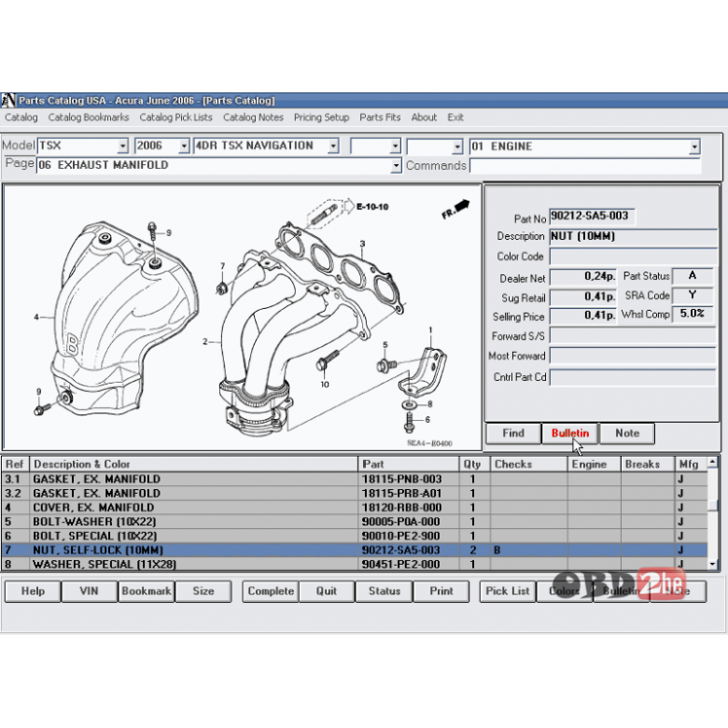
Task: Click the Qty column header
Action: 474,464
